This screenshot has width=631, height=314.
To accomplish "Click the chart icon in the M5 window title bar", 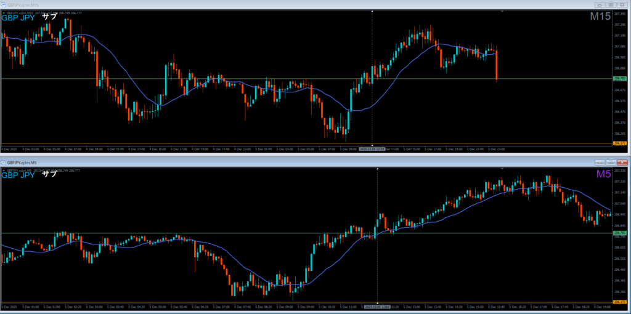I will point(4,163).
